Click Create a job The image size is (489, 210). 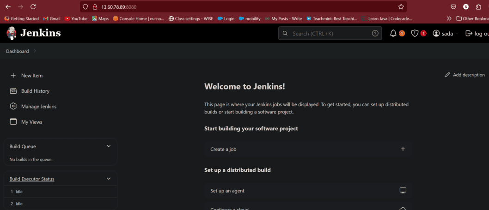[x=308, y=149]
